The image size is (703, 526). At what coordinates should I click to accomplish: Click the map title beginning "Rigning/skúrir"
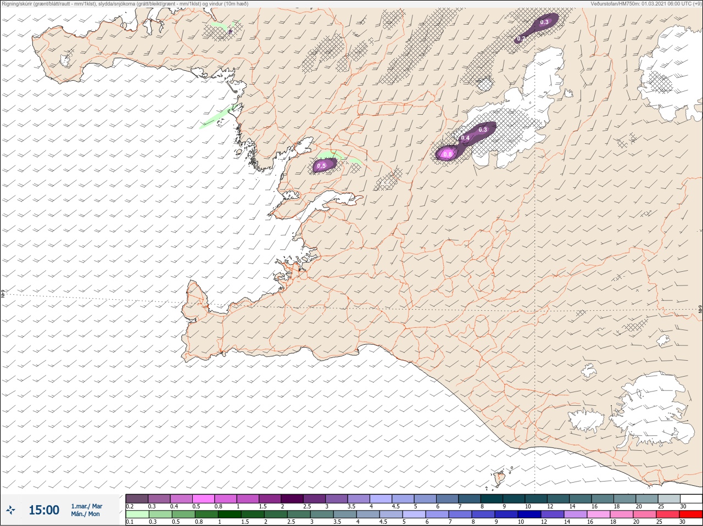(x=125, y=4)
